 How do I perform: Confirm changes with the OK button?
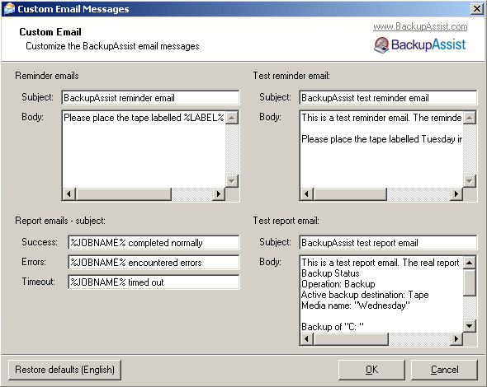371,370
